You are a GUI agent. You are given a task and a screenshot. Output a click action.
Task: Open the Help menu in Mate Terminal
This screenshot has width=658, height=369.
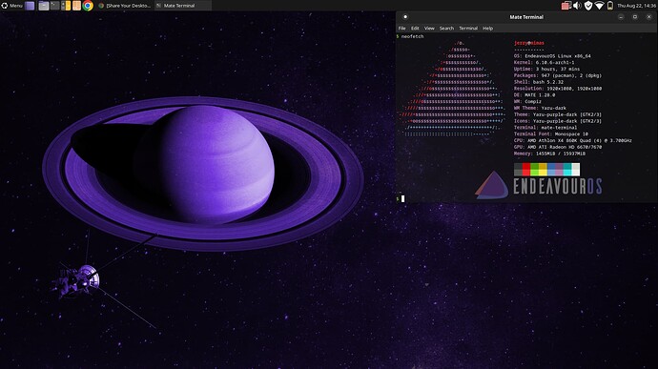487,28
